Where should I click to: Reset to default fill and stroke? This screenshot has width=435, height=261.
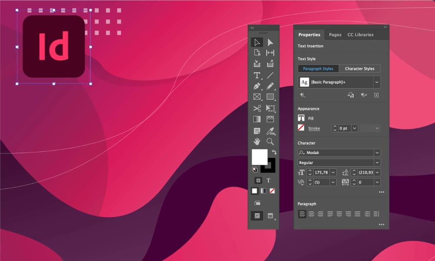click(x=254, y=170)
